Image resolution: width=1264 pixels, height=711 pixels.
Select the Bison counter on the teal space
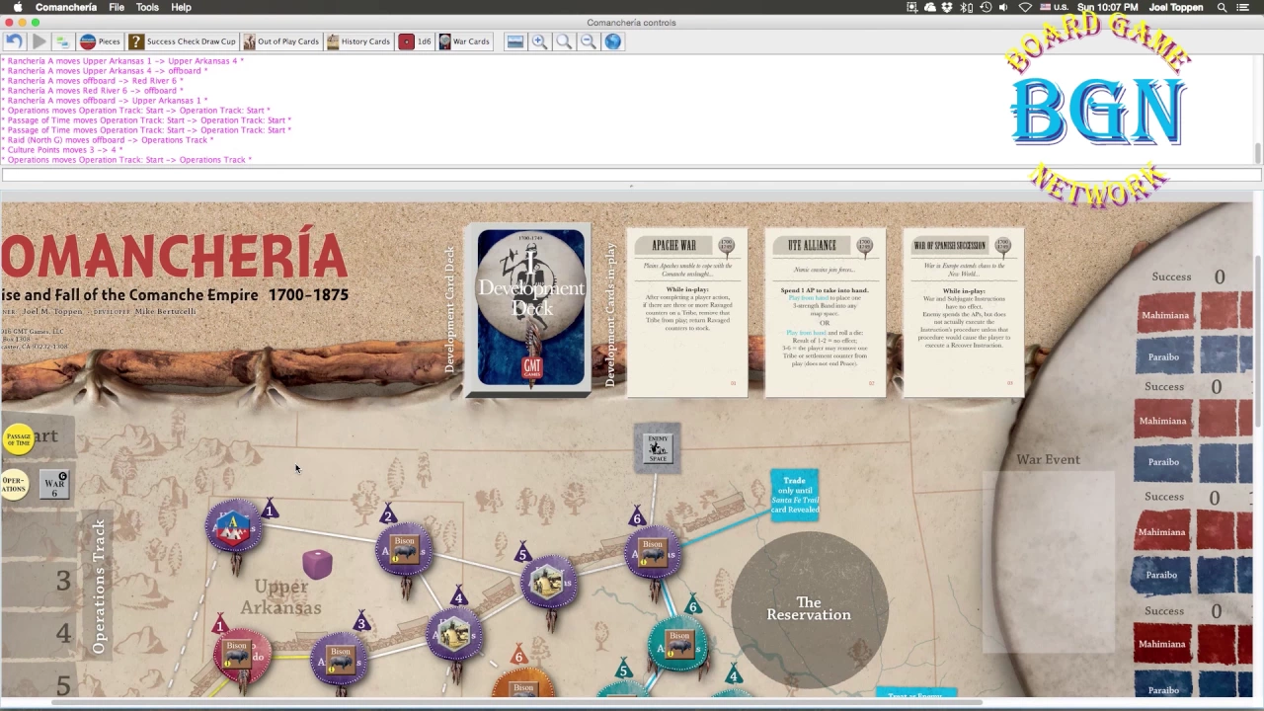click(x=679, y=643)
